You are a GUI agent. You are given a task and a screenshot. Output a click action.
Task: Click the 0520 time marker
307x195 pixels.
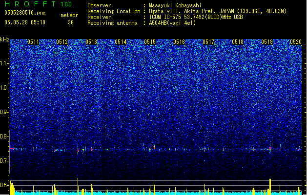click(296, 42)
